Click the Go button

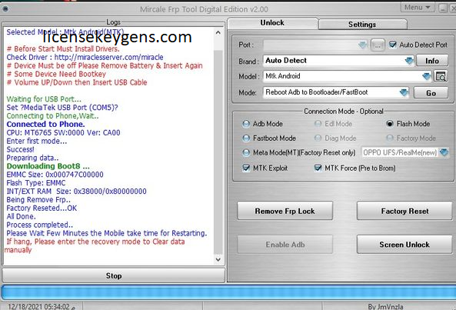(x=431, y=93)
